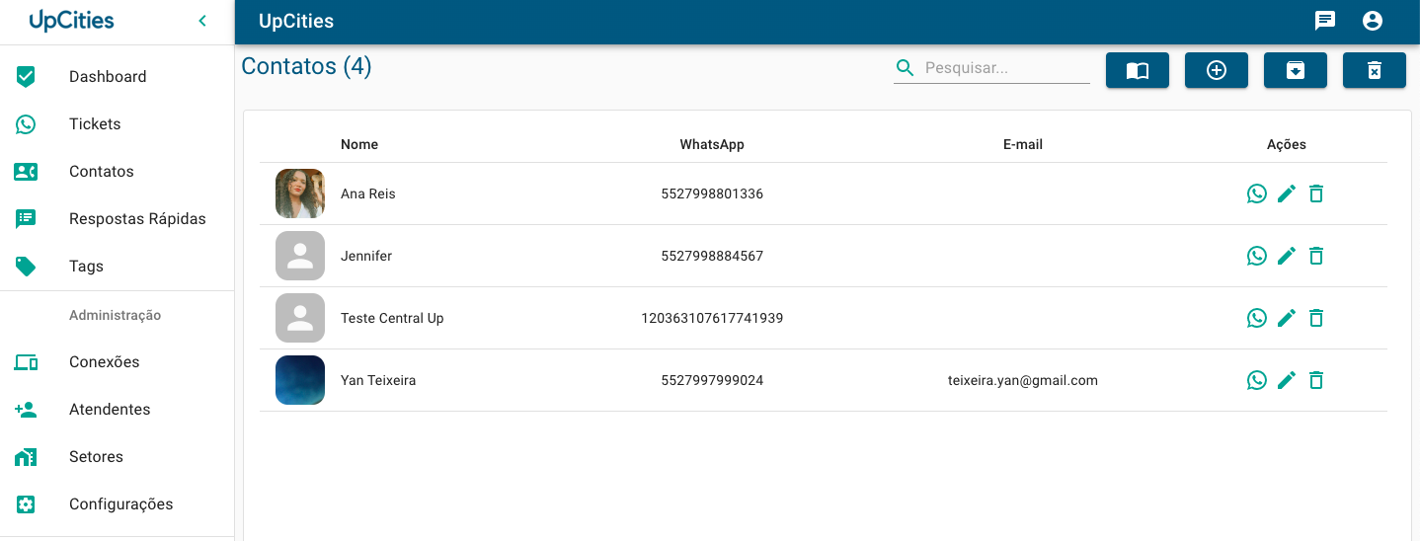Click the Contatos contact-card icon

(x=26, y=172)
